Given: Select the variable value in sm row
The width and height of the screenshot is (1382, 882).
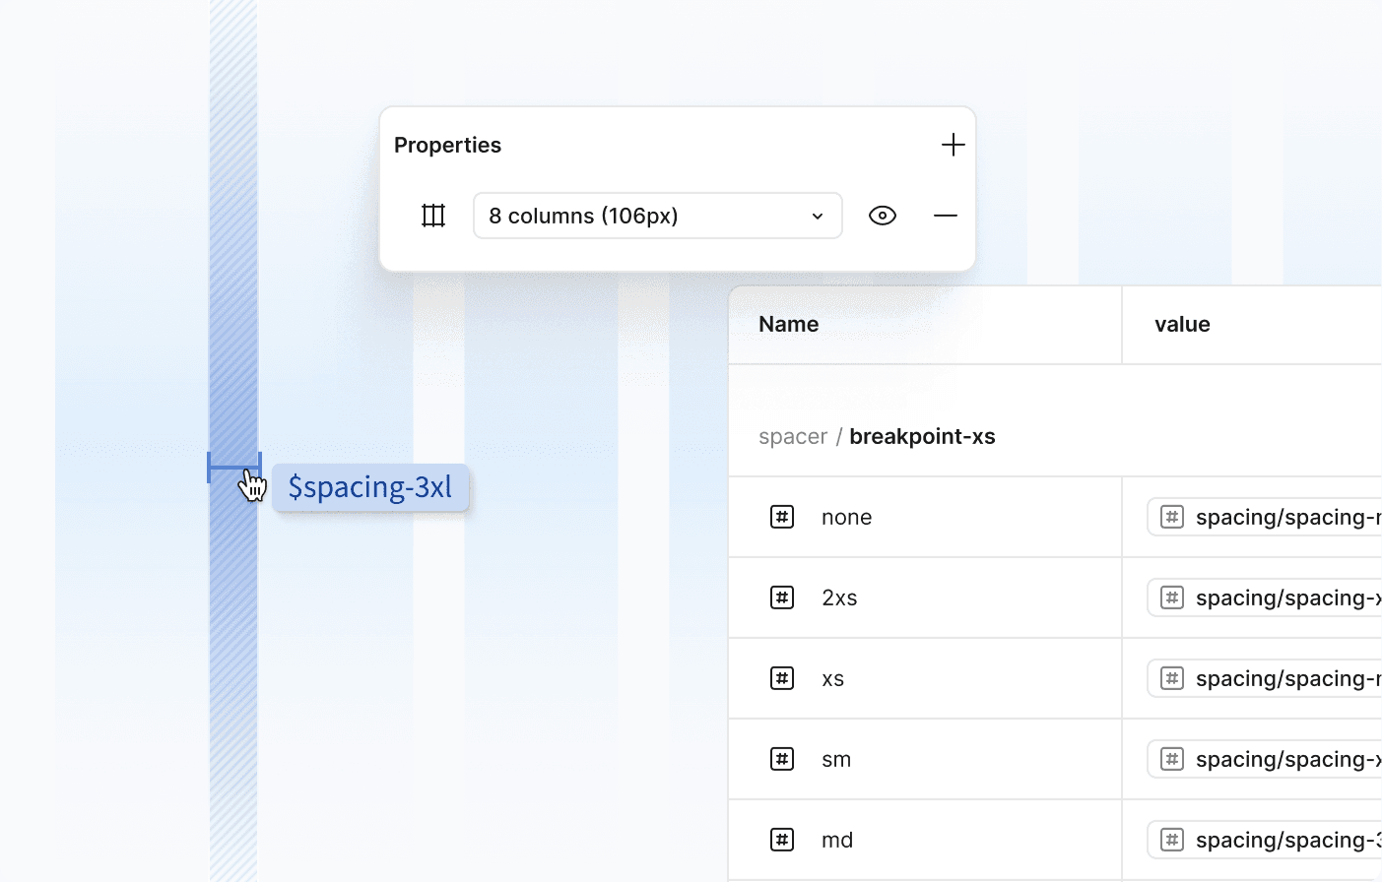Looking at the screenshot, I should [x=1265, y=759].
